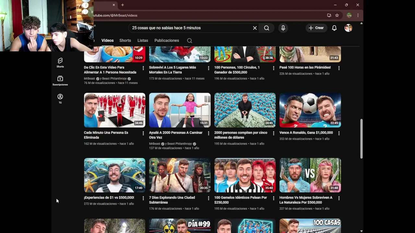Image resolution: width=415 pixels, height=233 pixels.
Task: Open title Vence A Ronaldo, Gana $1,000,000
Action: 306,133
